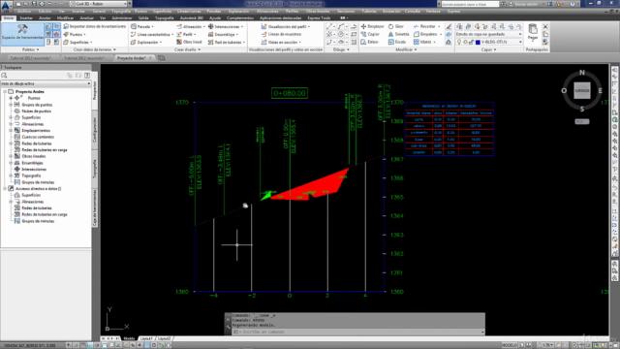Select Nubes de puntos tree item
The image size is (620, 349).
click(x=37, y=111)
